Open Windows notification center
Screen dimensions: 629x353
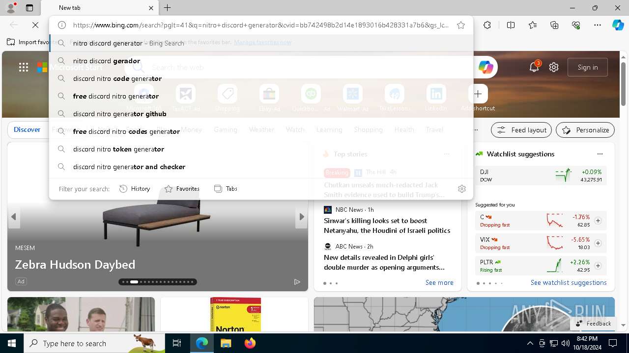[613, 343]
